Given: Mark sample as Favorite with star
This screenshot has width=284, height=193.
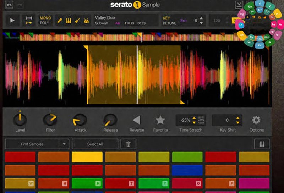Looking at the screenshot, I should coord(160,120).
